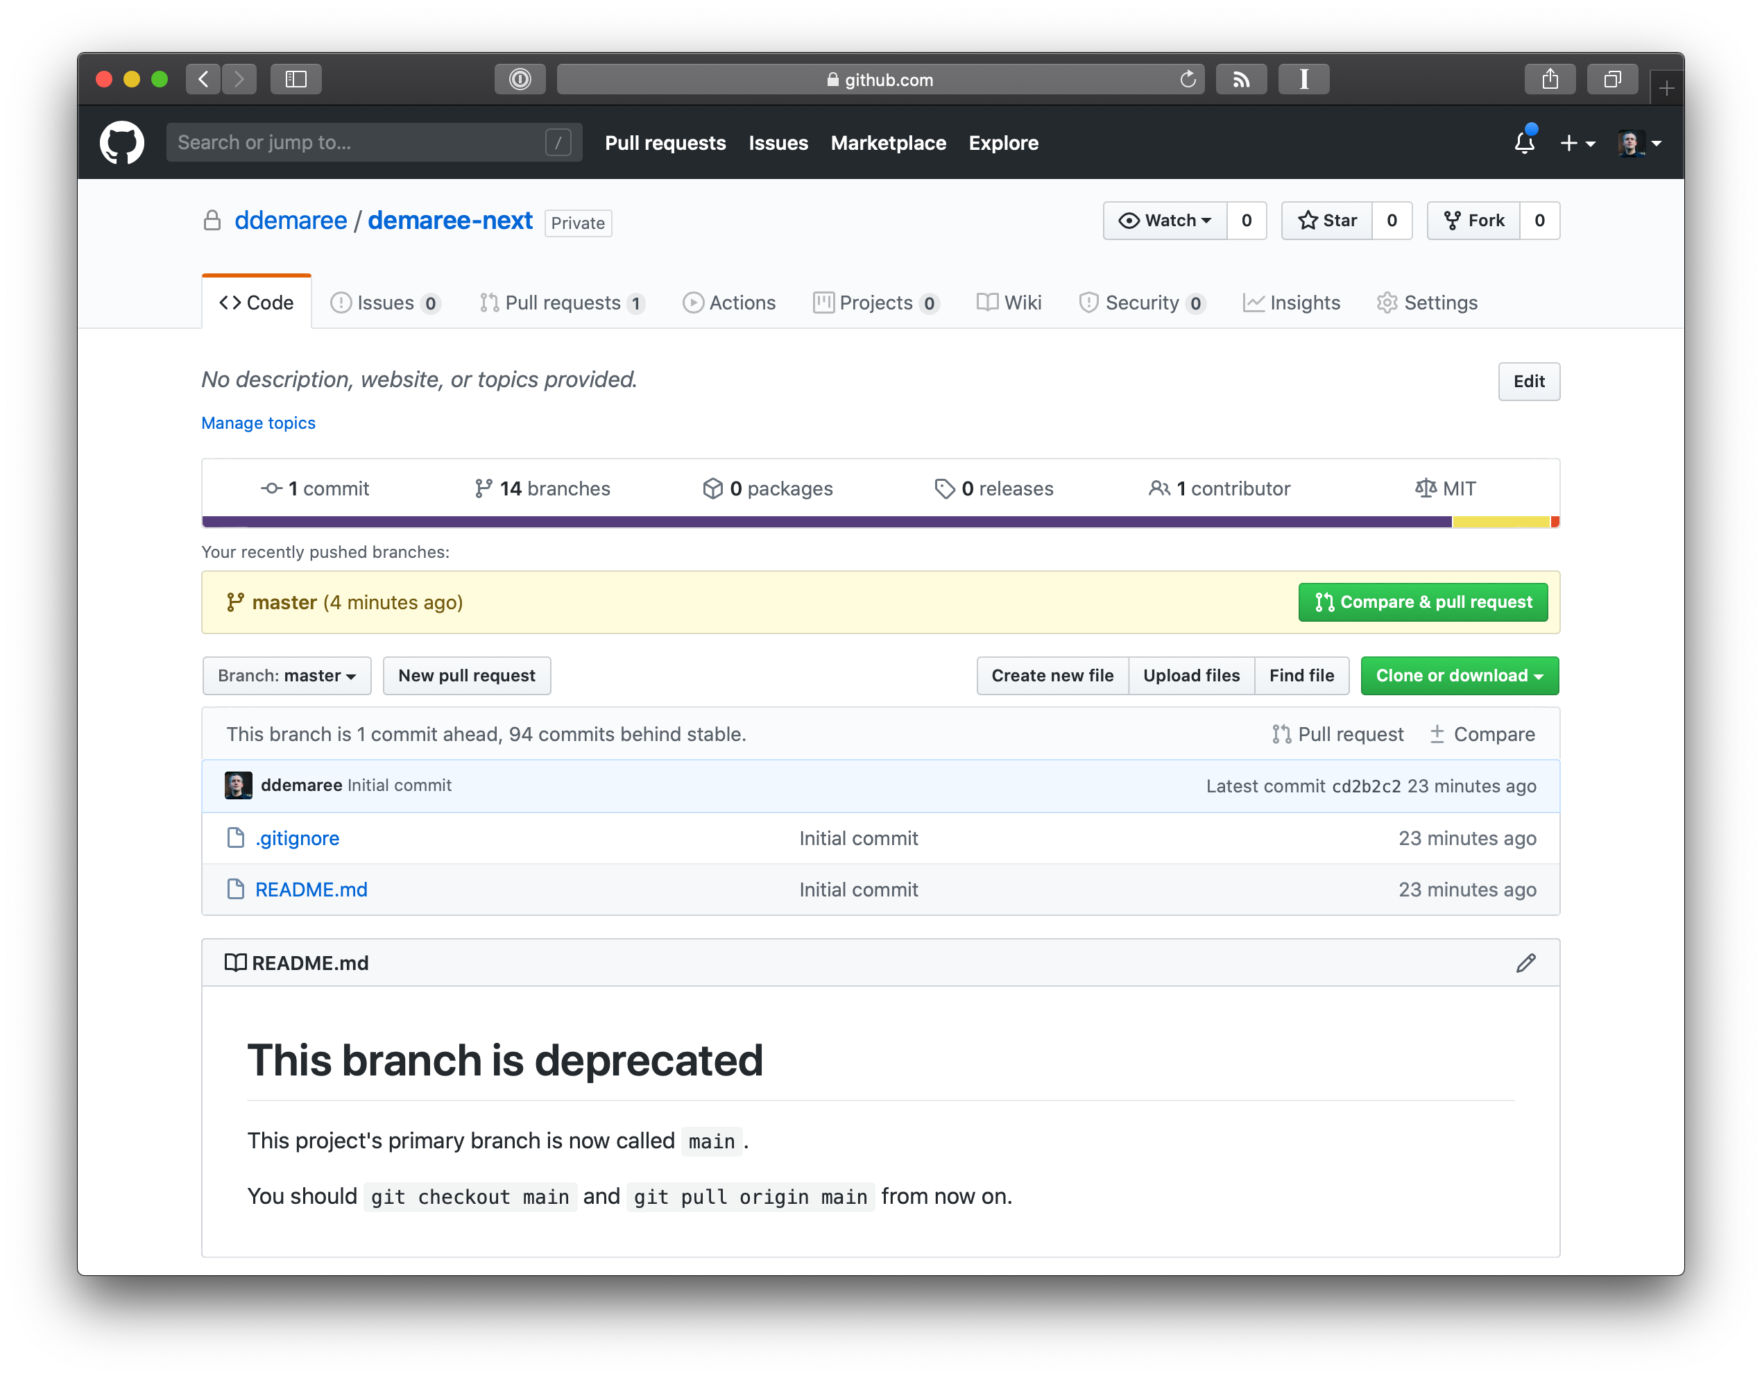Open the .gitignore file
The height and width of the screenshot is (1378, 1762).
click(297, 838)
